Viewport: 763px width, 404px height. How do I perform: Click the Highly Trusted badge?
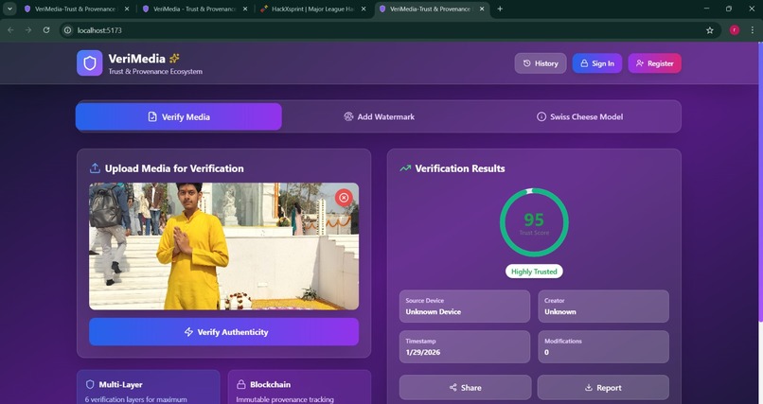click(x=534, y=272)
